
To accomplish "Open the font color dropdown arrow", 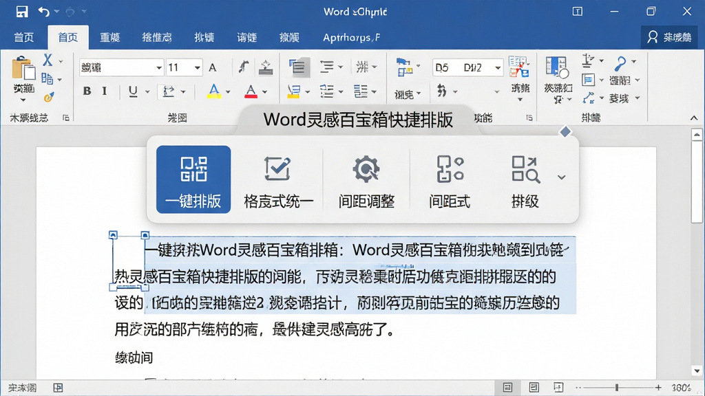I will 265,91.
